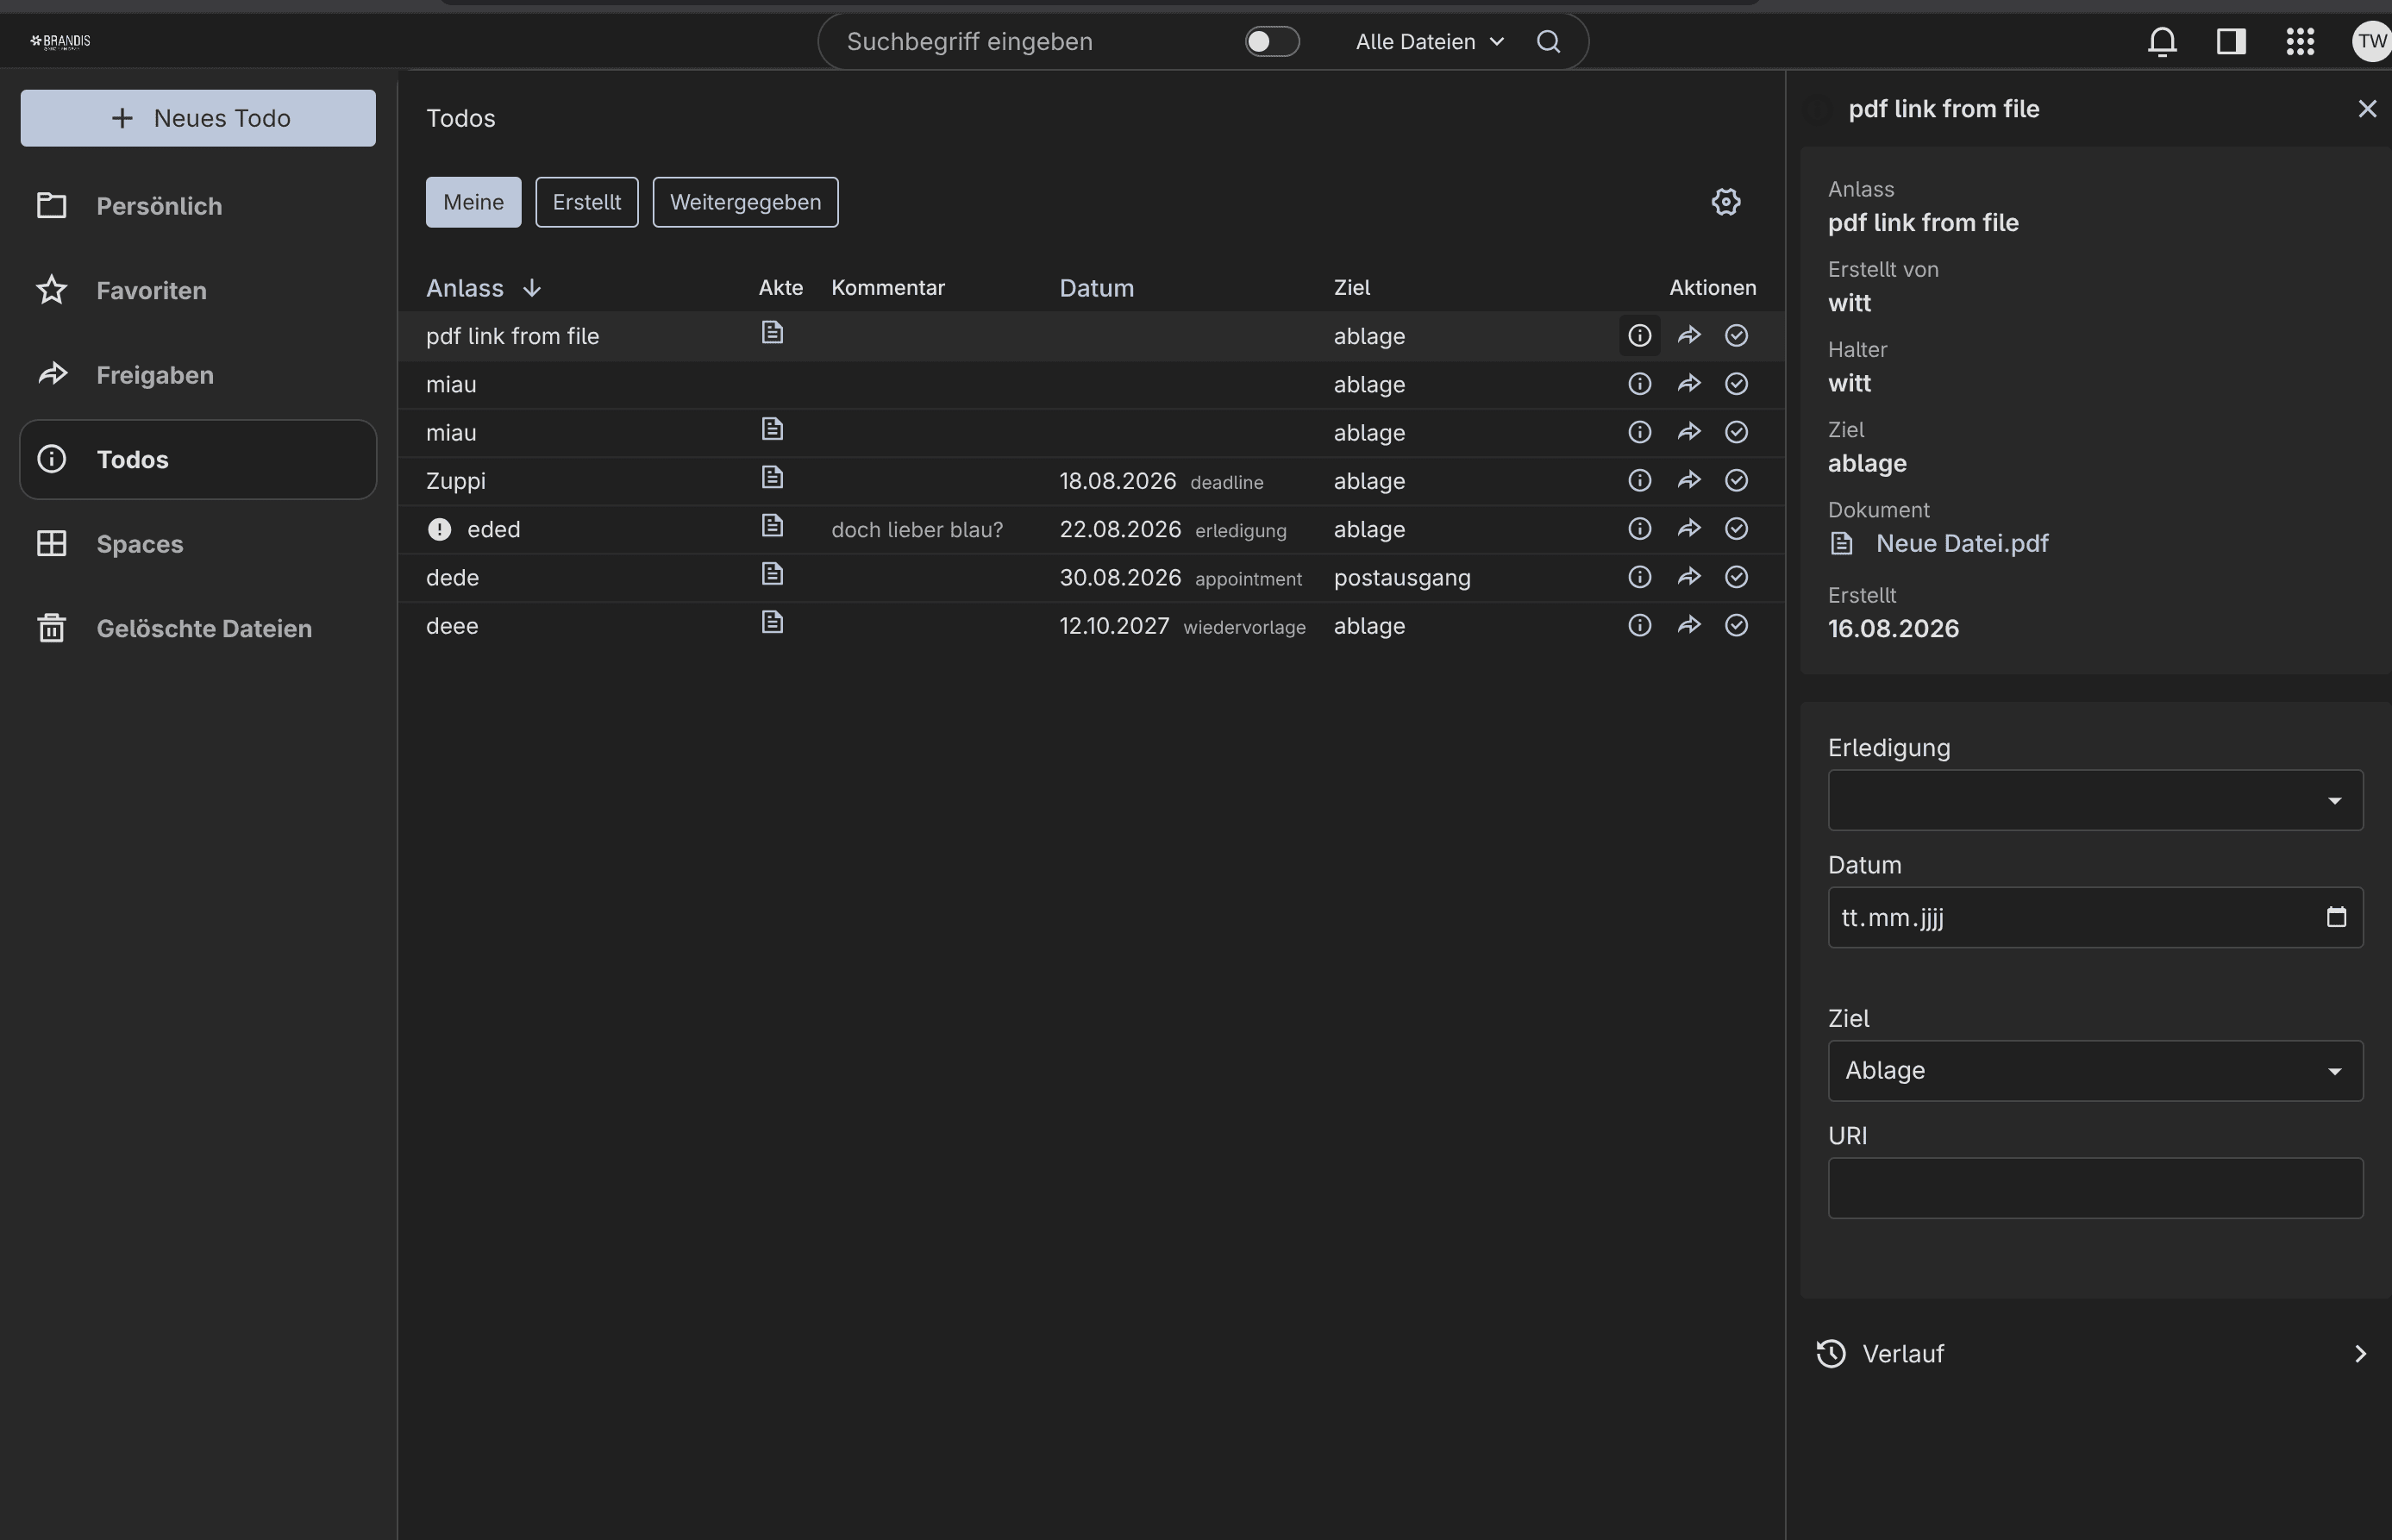Click the priority warning icon beside eded
2392x1540 pixels.
coord(439,530)
